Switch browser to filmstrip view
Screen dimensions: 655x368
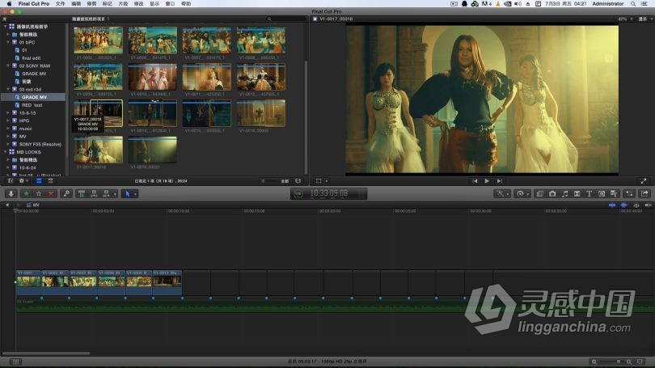[x=39, y=181]
